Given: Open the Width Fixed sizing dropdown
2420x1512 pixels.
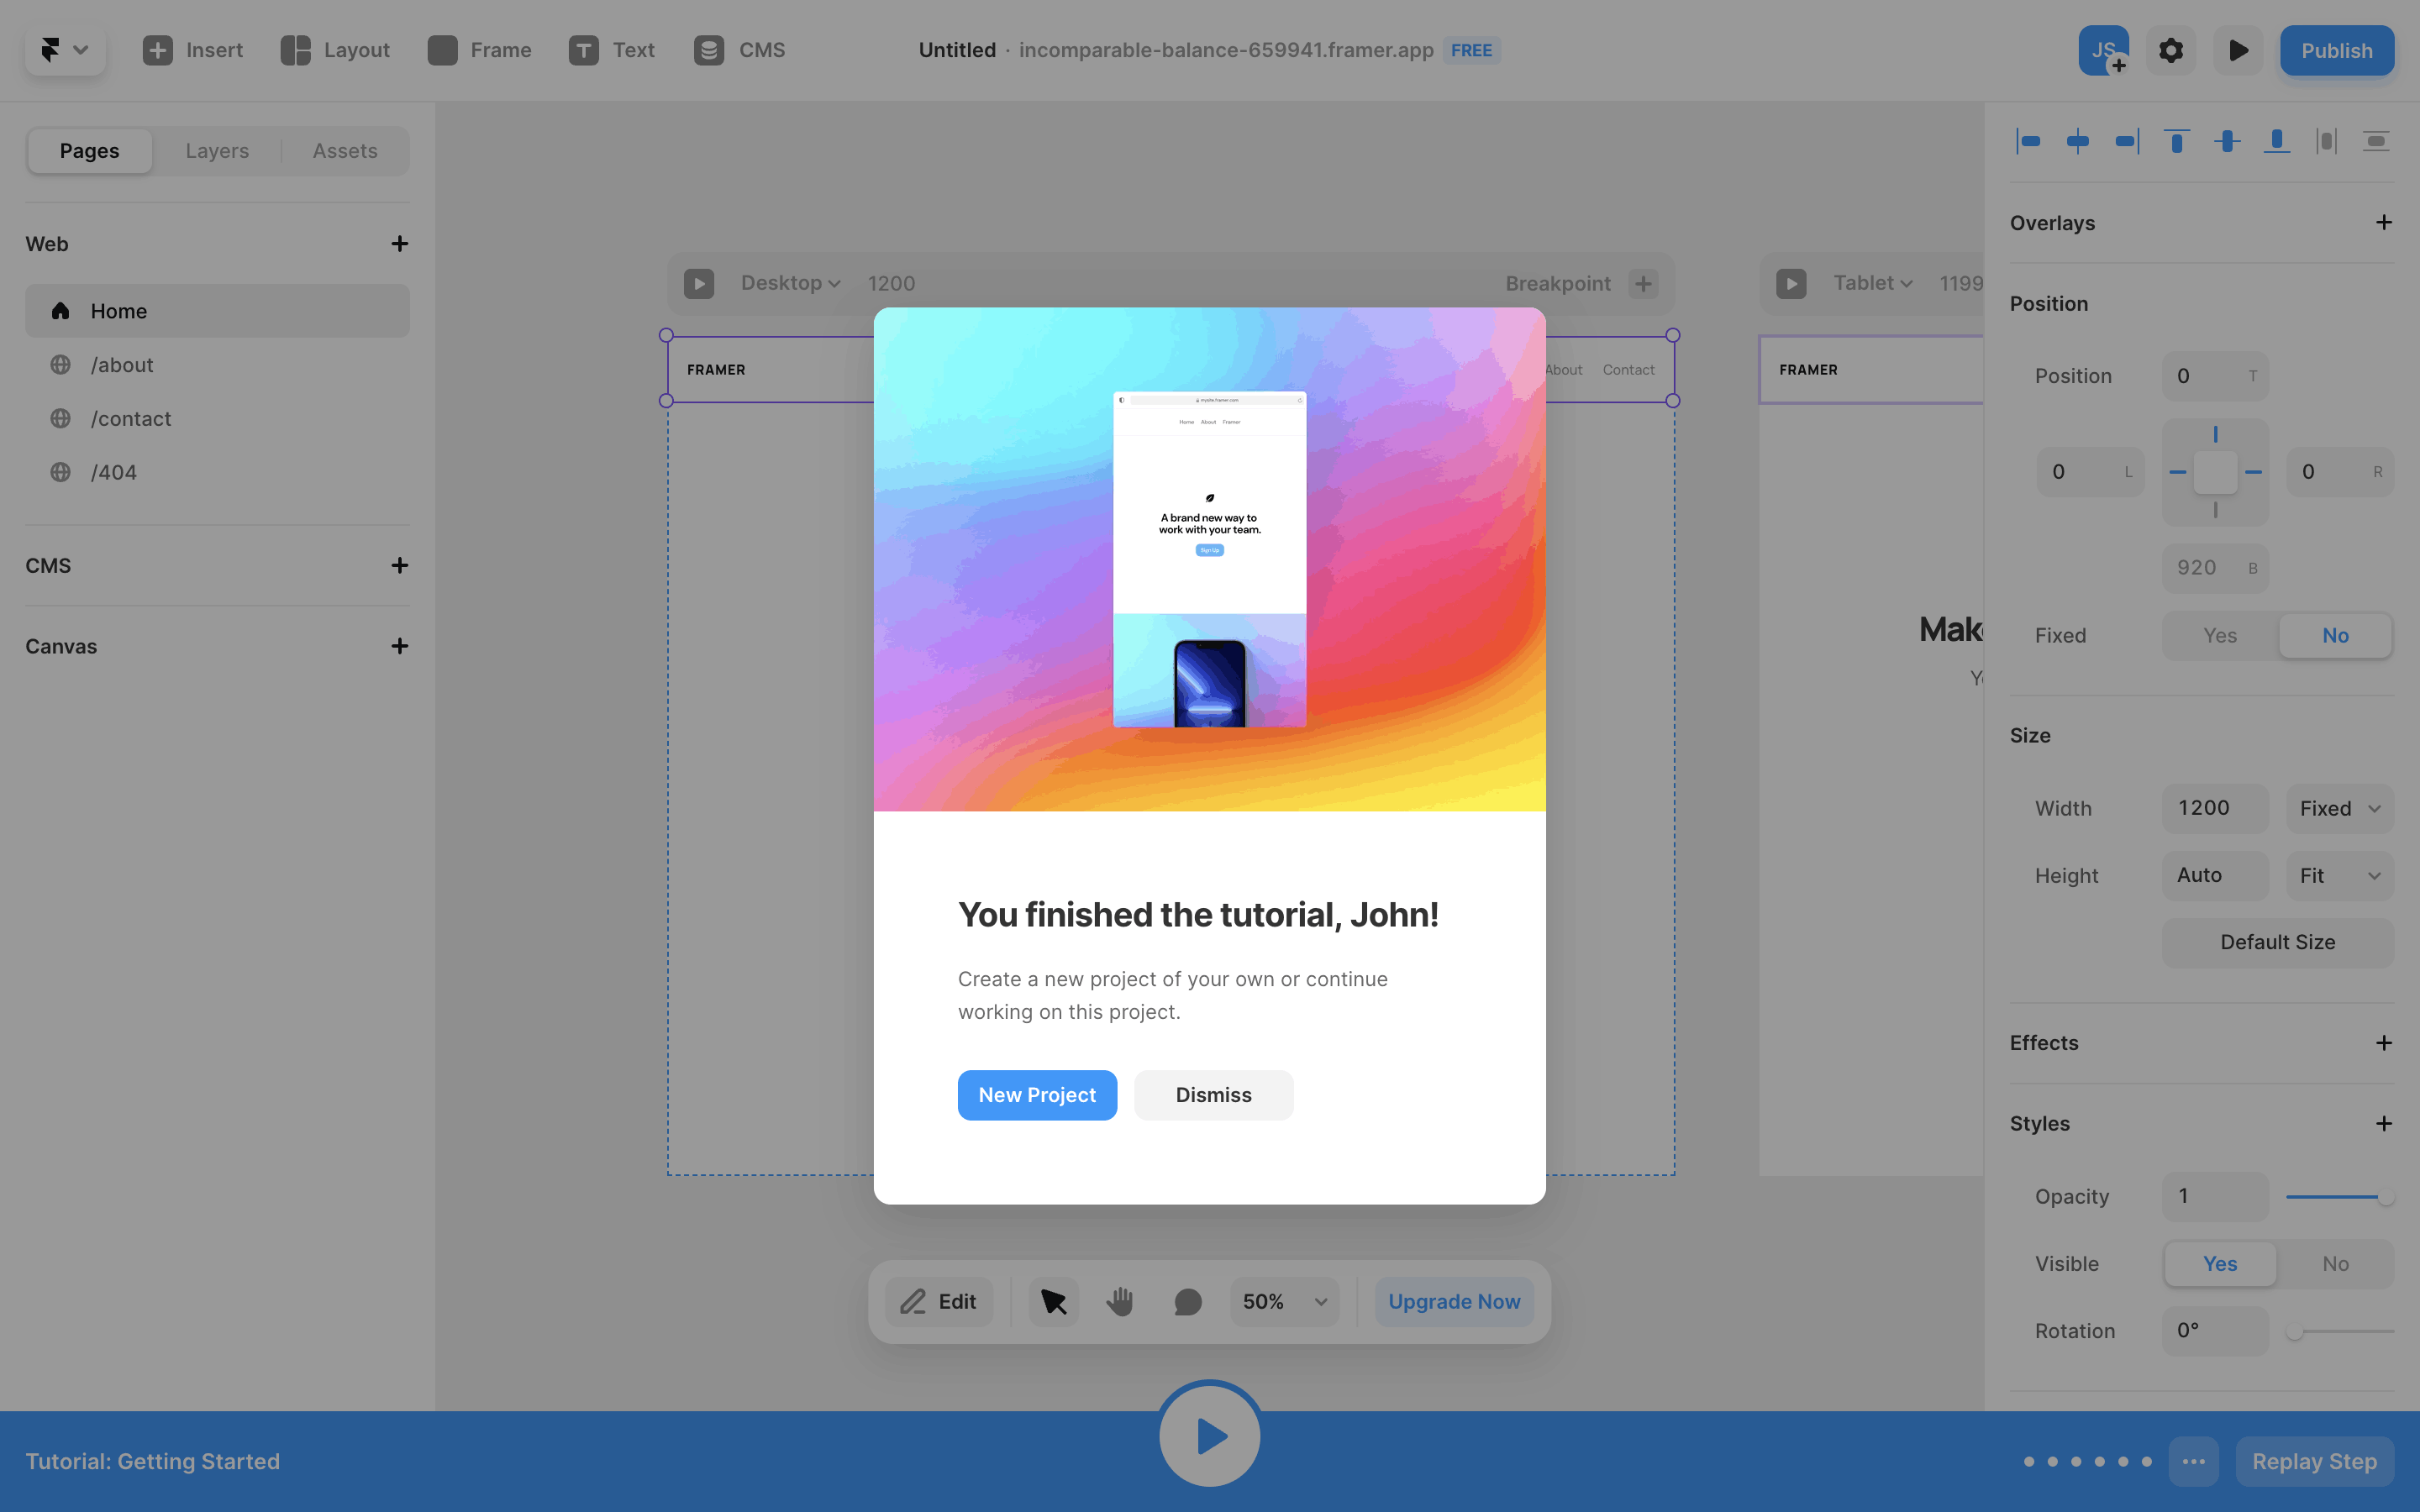Looking at the screenshot, I should (x=2339, y=808).
